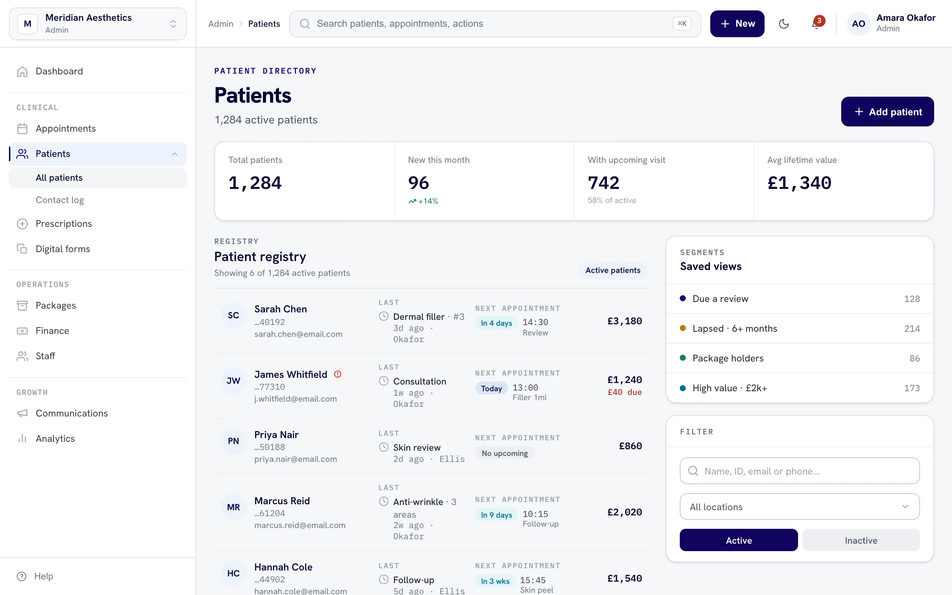The height and width of the screenshot is (595, 952).
Task: Click the Avg lifetime value £1,340 stat
Action: coord(843,181)
